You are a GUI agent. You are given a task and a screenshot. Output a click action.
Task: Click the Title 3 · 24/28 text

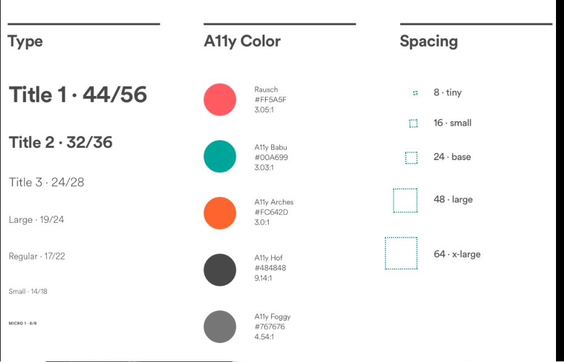pyautogui.click(x=46, y=182)
